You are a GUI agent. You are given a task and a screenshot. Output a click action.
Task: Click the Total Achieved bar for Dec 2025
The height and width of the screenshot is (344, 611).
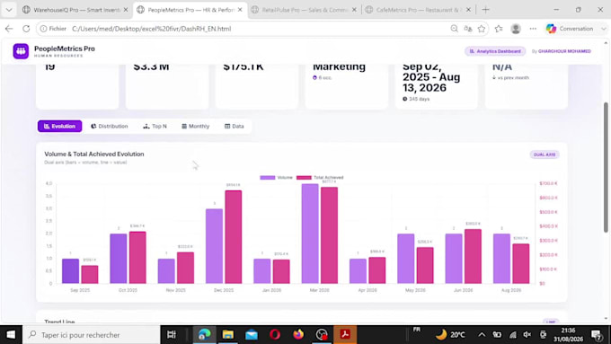coord(234,237)
